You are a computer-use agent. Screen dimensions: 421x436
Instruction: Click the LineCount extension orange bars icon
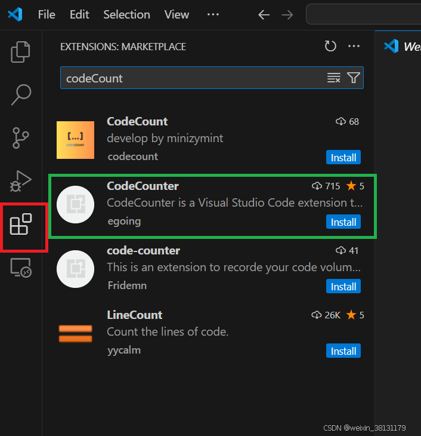point(75,333)
